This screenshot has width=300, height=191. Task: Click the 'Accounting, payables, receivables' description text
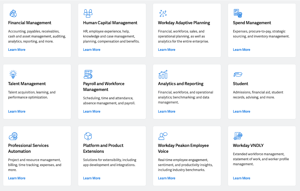37,36
